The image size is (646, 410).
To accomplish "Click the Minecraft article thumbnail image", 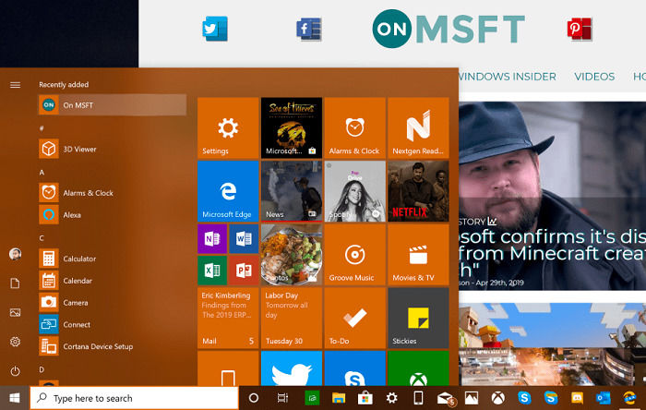I will 553,344.
